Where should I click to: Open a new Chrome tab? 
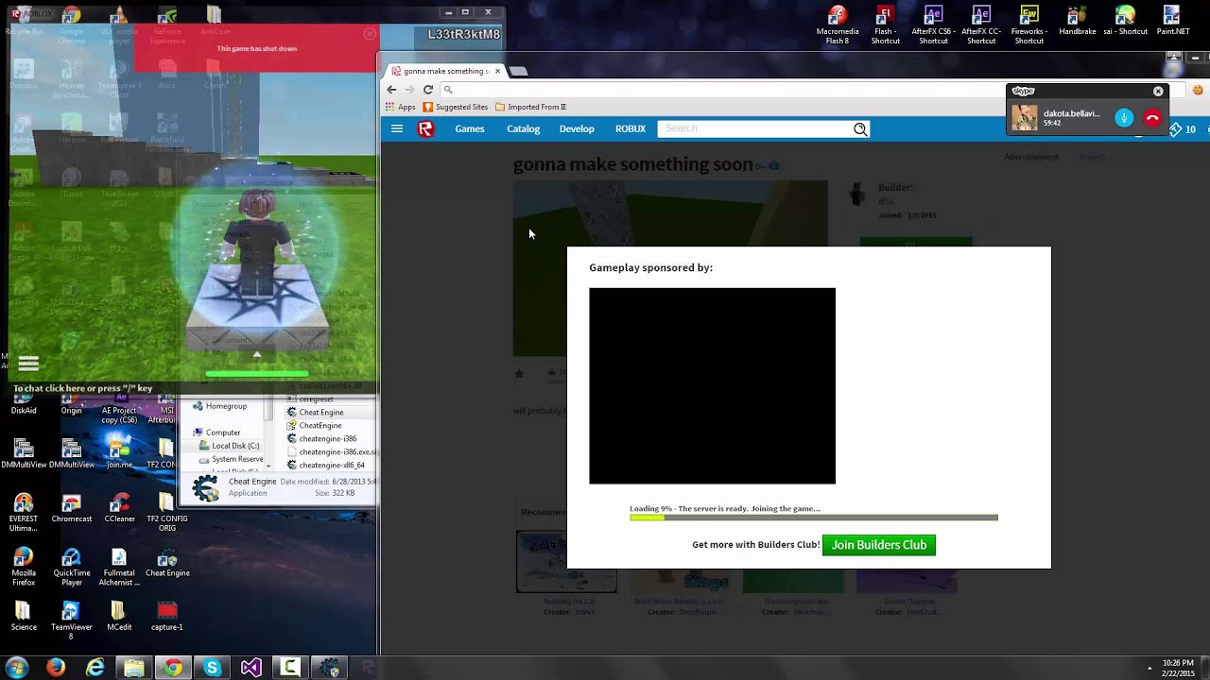coord(519,71)
